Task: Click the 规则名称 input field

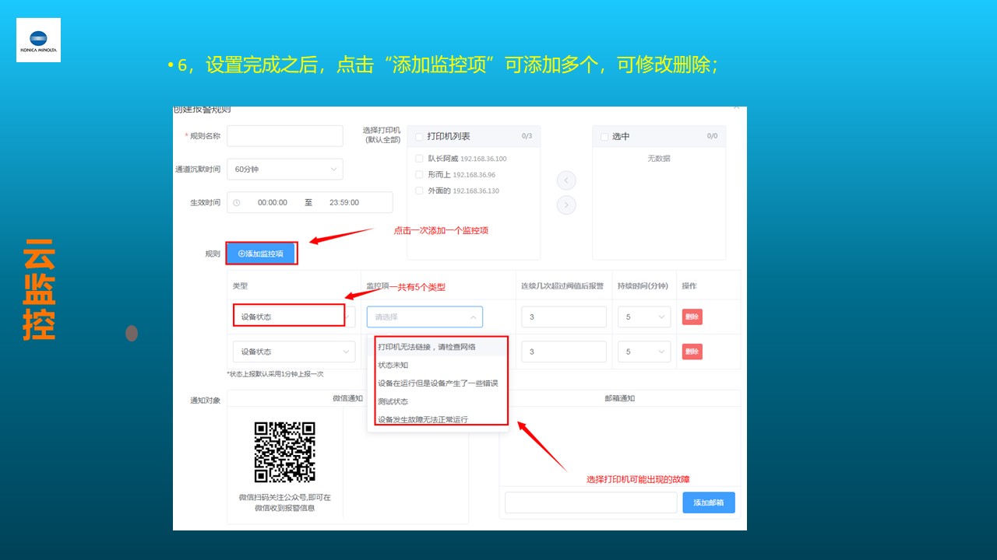Action: click(x=284, y=136)
